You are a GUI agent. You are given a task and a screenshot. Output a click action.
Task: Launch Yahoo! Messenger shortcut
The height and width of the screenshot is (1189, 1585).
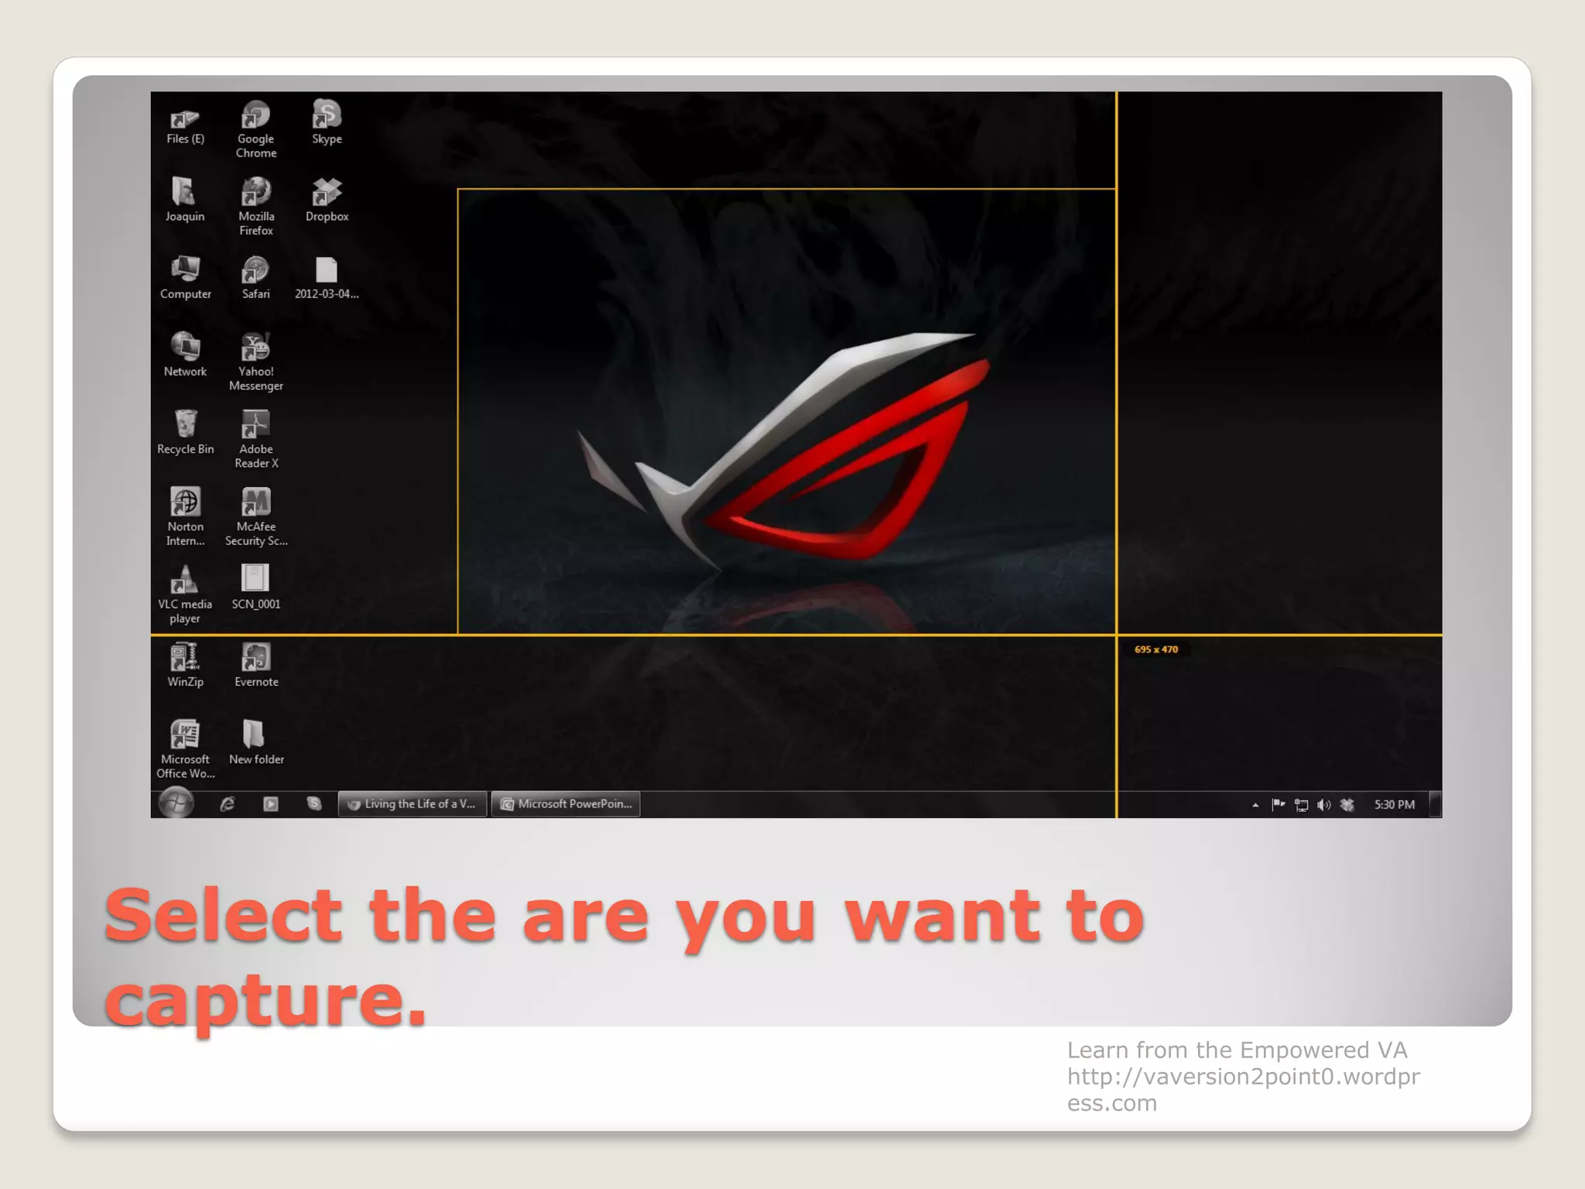tap(256, 362)
